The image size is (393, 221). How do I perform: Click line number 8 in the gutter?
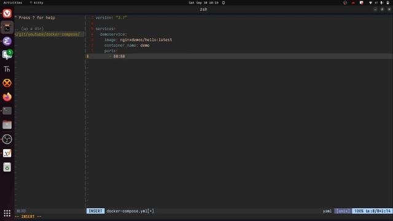point(87,56)
